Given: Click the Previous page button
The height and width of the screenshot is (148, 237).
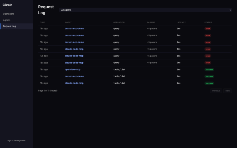Looking at the screenshot, I should tap(216, 91).
